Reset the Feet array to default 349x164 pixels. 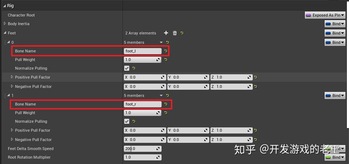182,33
